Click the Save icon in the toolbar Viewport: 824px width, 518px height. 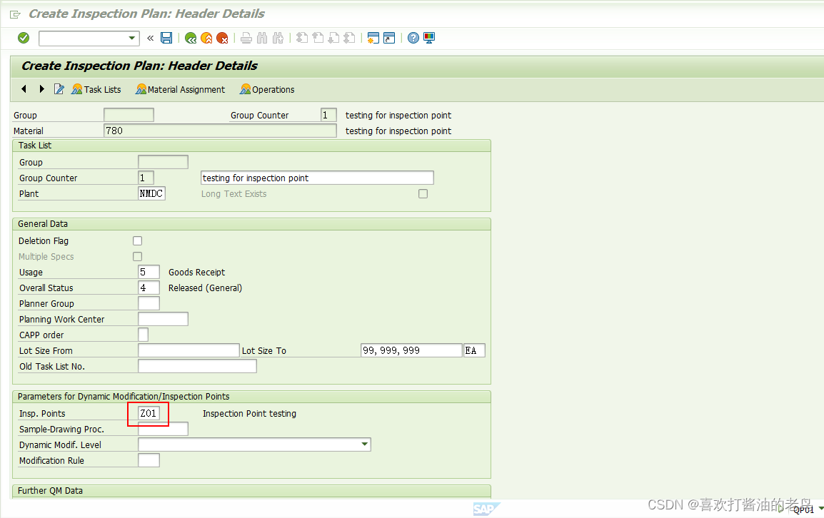point(166,39)
